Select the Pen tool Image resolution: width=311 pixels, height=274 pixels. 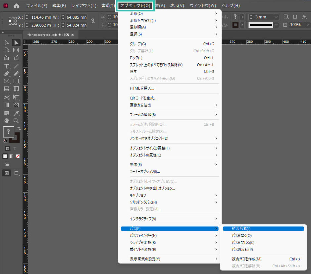click(6, 74)
